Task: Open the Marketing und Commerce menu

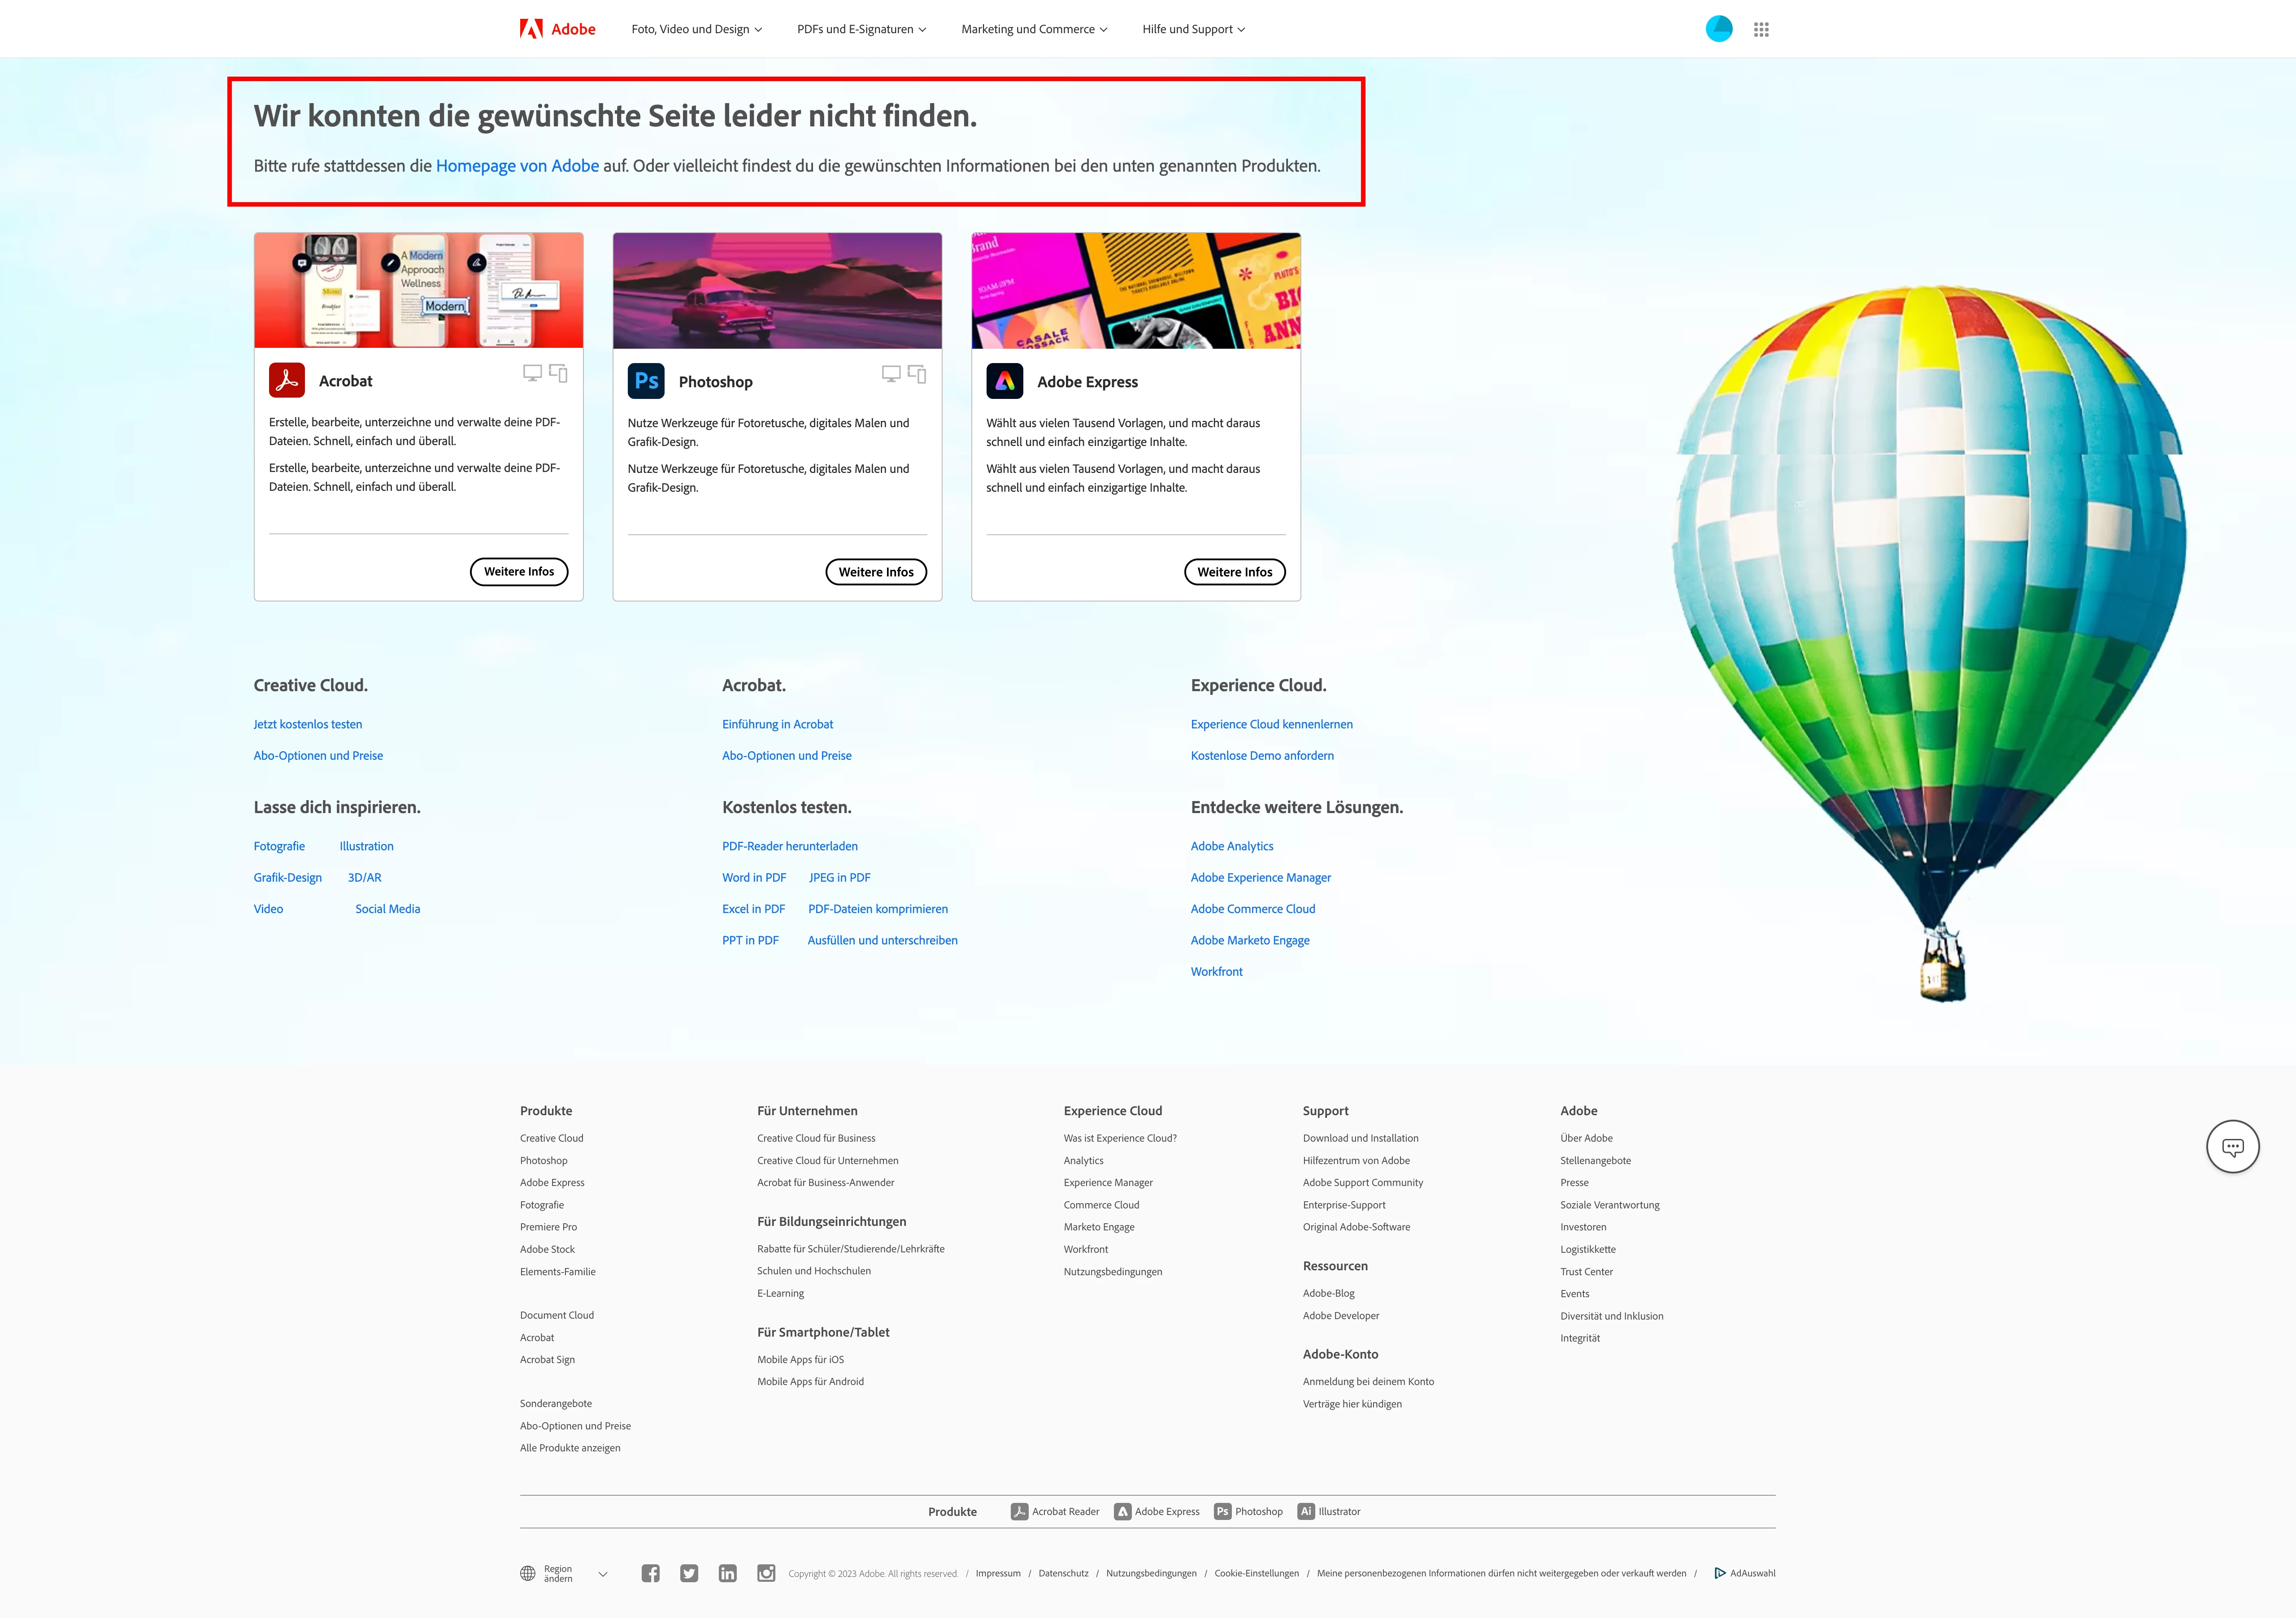Action: point(1034,29)
